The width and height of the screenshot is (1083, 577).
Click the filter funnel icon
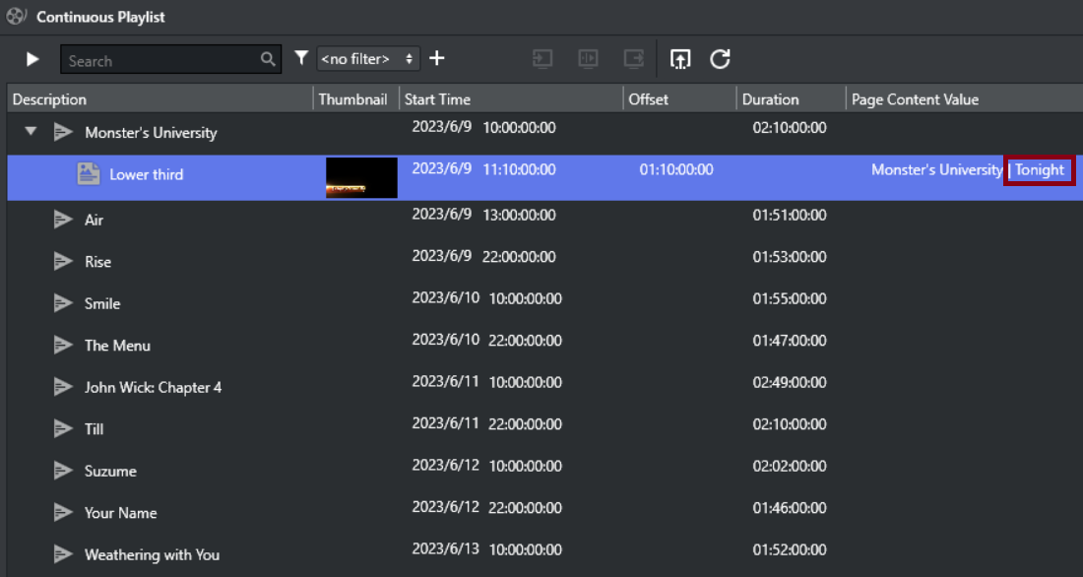coord(301,59)
